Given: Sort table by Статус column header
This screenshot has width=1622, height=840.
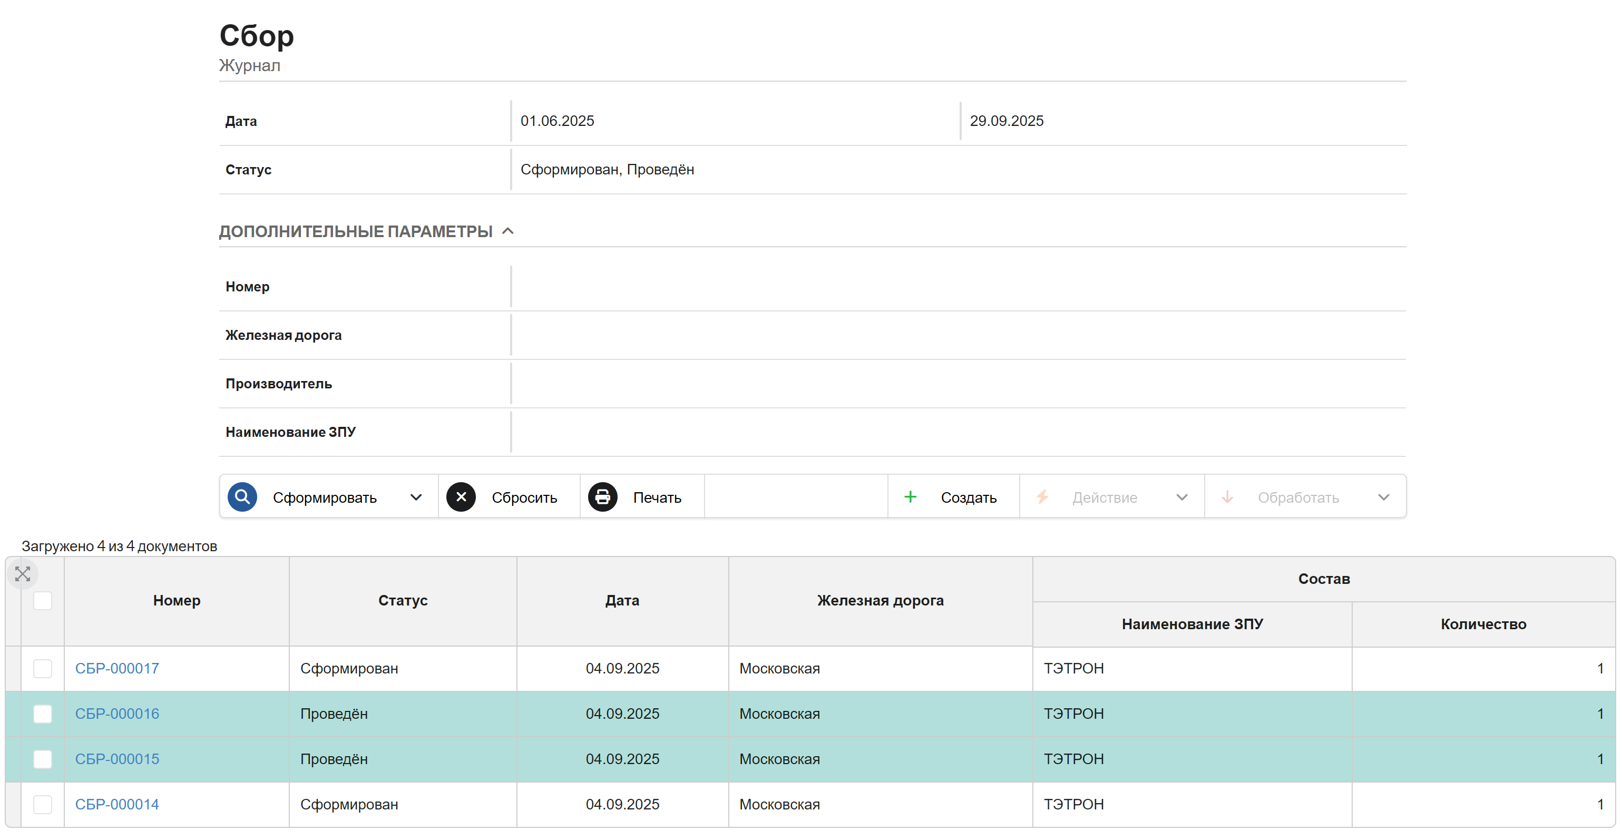Looking at the screenshot, I should pyautogui.click(x=403, y=601).
